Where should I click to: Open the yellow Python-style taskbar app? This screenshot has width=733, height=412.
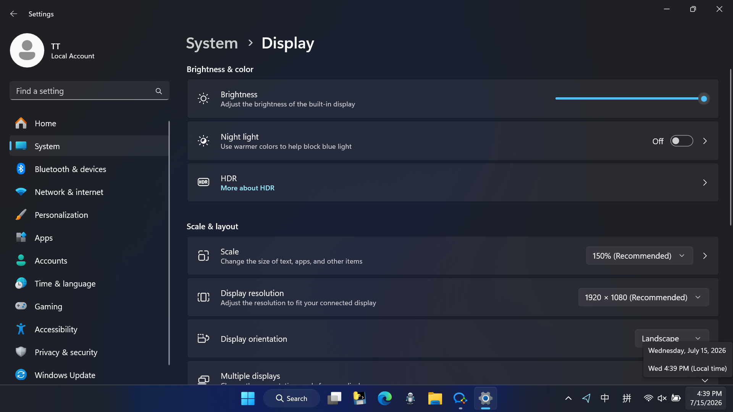point(359,399)
